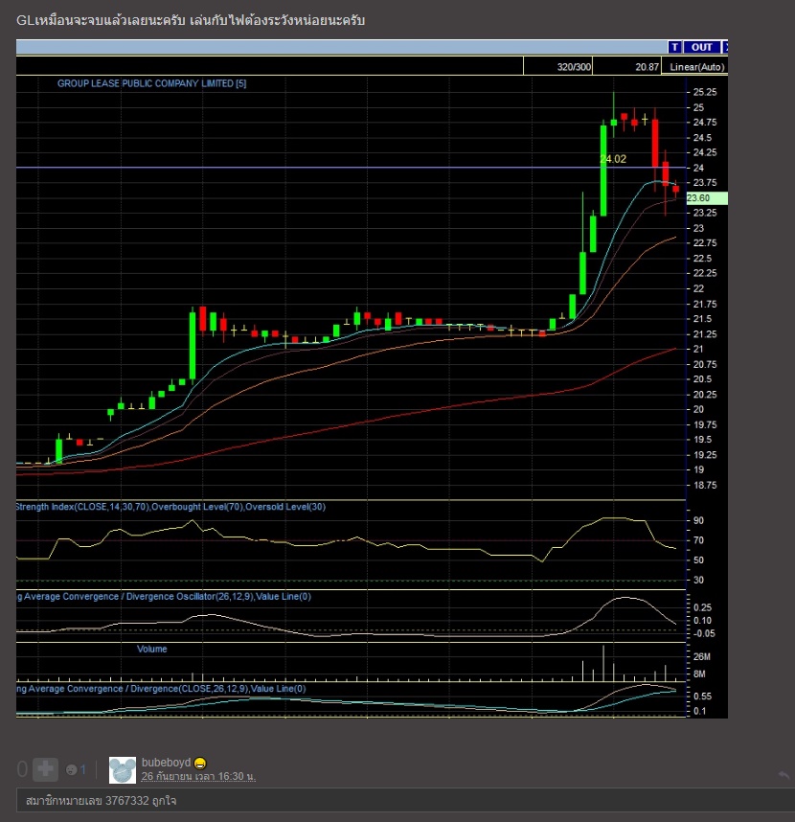The image size is (795, 822).
Task: Click the Convergence / Divergence(CLOSE,26,12,9) label
Action: point(162,689)
